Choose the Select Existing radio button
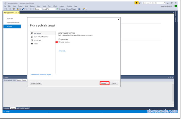Screen dimensions: 181x119 click(59, 42)
